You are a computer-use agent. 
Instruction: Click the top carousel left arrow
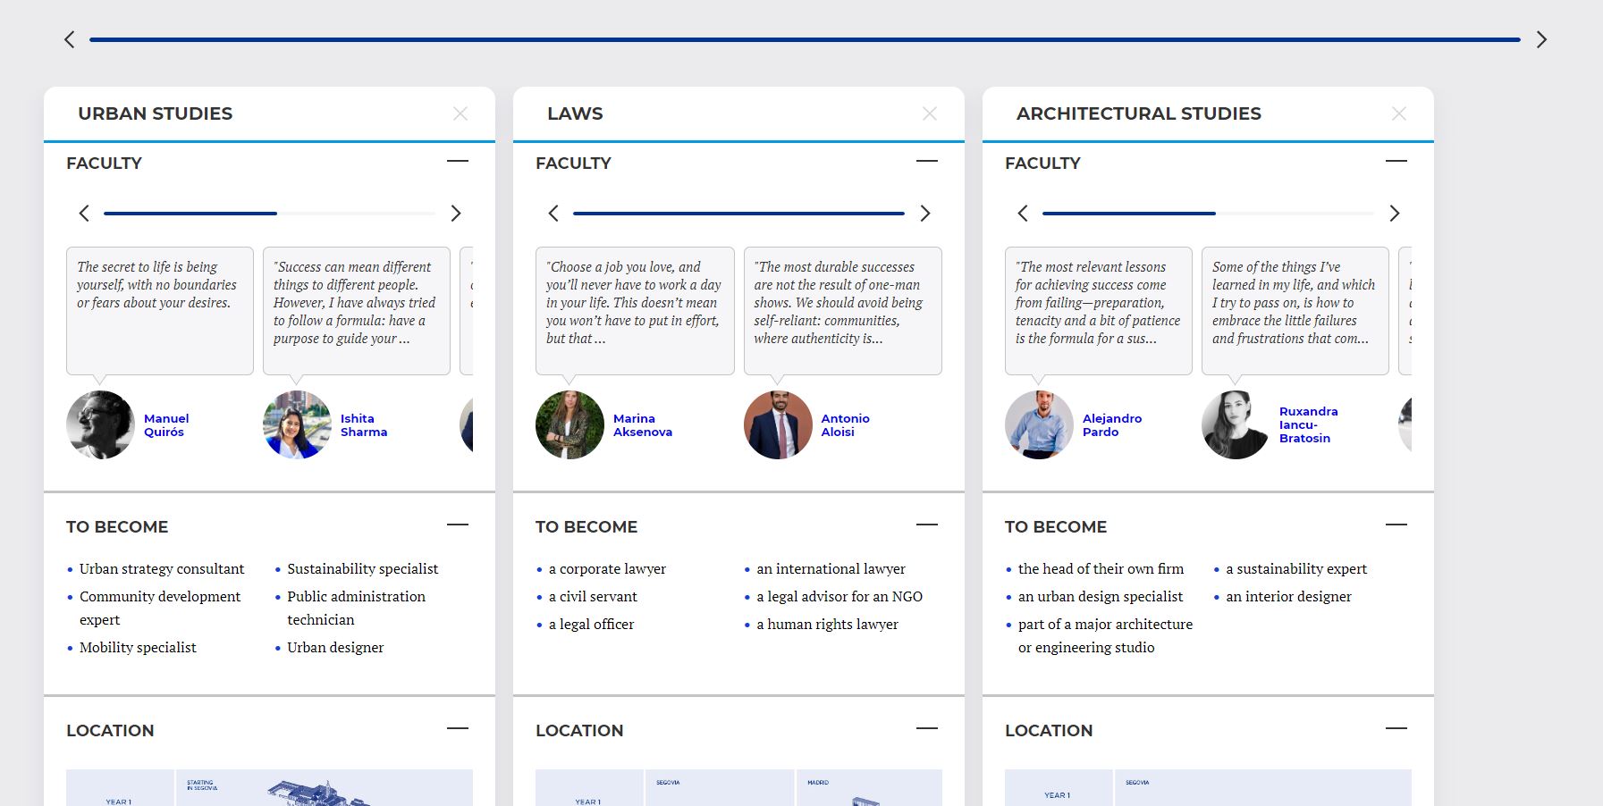70,39
